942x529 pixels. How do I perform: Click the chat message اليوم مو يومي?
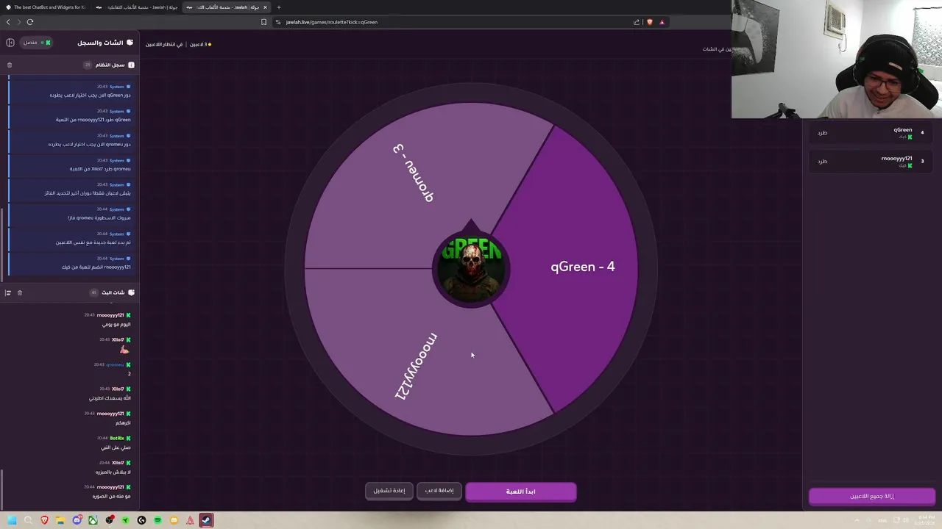pyautogui.click(x=116, y=325)
